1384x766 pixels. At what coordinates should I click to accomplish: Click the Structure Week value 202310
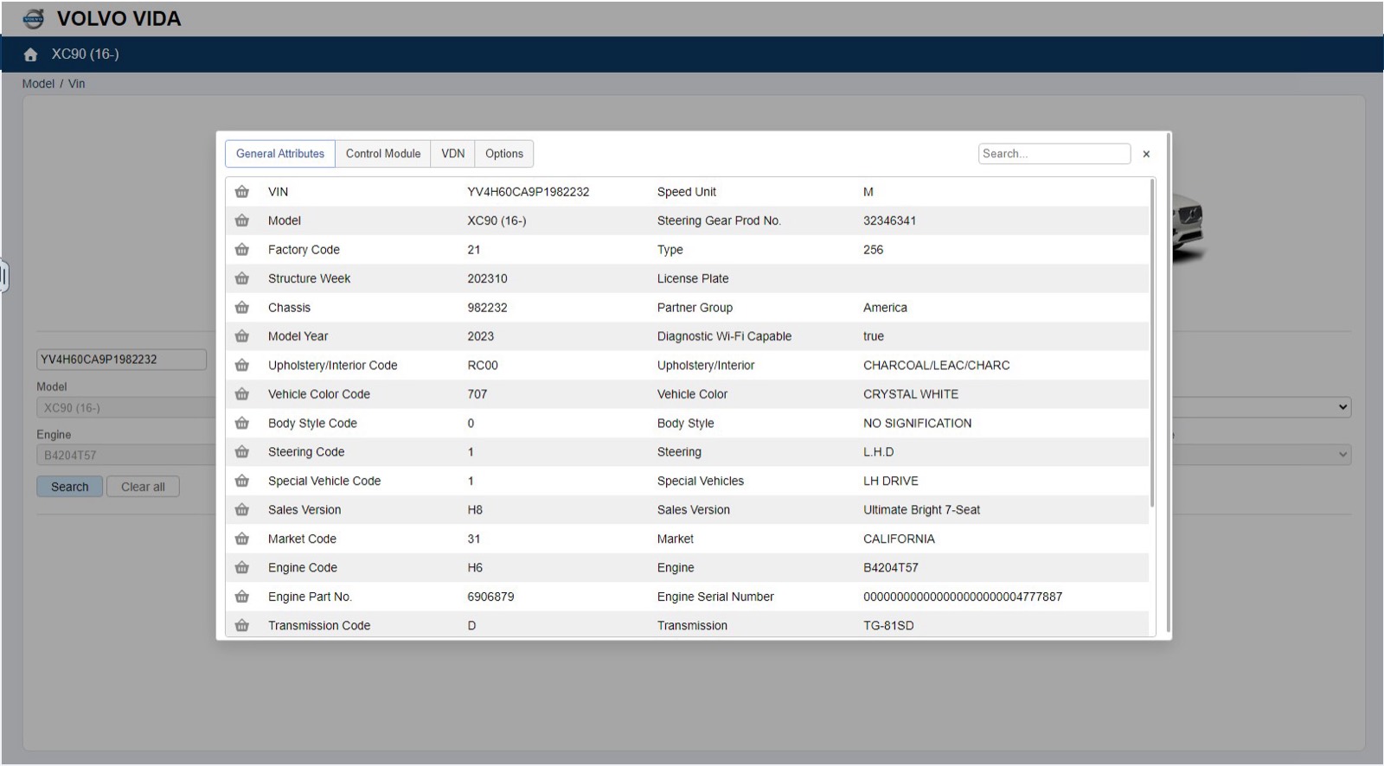click(x=487, y=278)
